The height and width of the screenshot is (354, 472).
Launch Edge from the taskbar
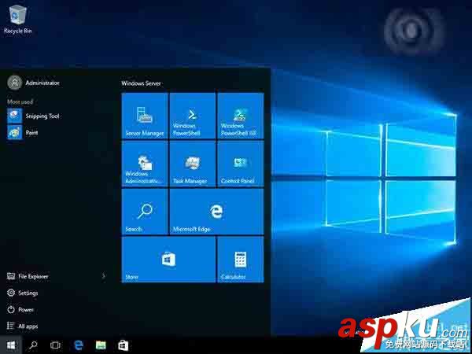[x=79, y=345]
